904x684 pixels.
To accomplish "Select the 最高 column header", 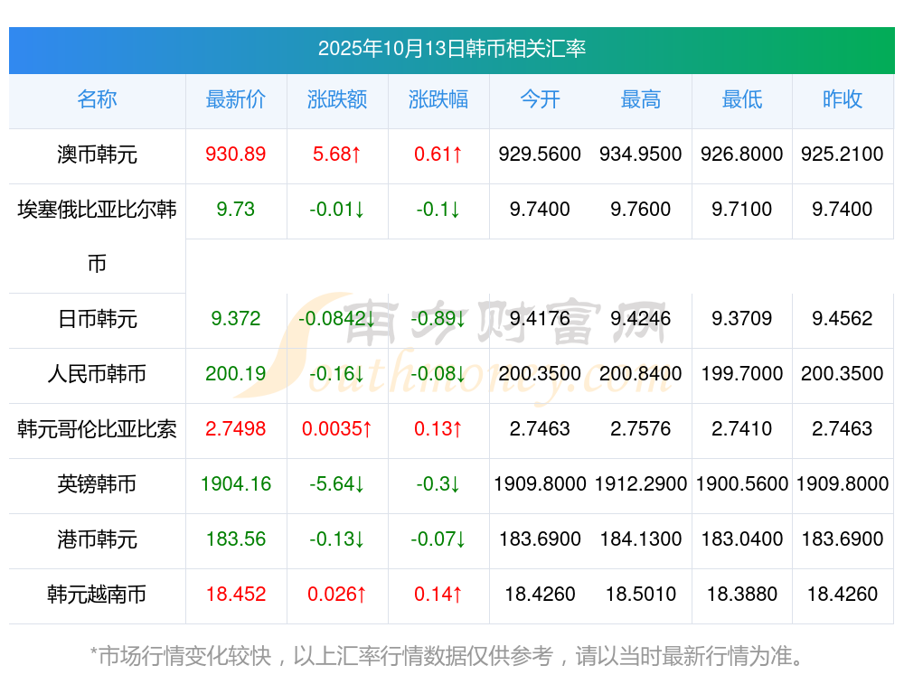I will pyautogui.click(x=641, y=99).
